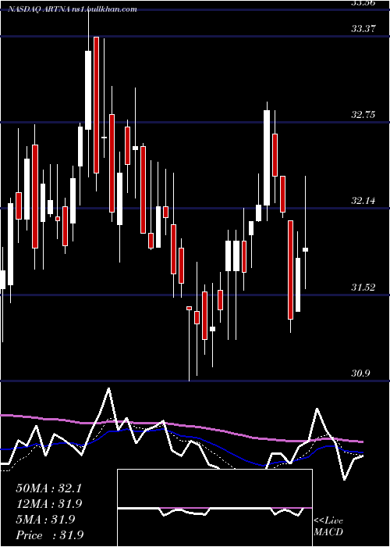Viewport: 390px width, 547px height.
Task: Click inside the MACD inset panel
Action: coord(214,508)
